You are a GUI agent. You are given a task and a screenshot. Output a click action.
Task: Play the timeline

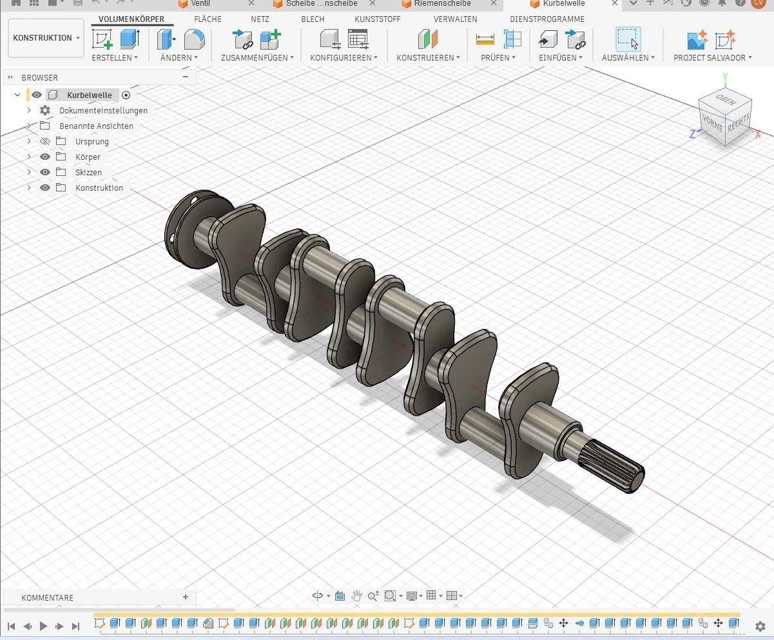click(x=43, y=626)
